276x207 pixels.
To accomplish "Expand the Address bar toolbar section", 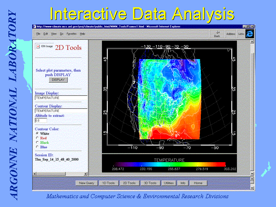I will 231,34.
